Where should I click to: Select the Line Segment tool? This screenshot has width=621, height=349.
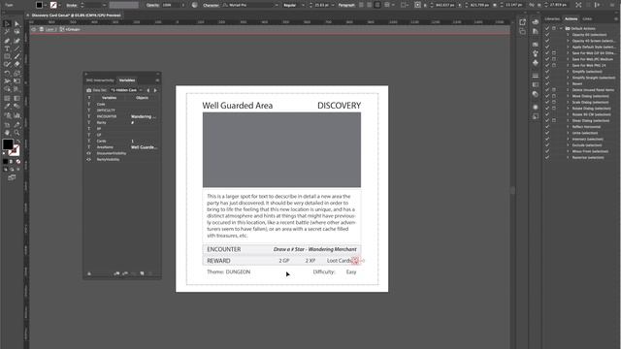(x=17, y=48)
